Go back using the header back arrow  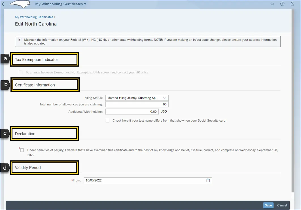[3, 4]
